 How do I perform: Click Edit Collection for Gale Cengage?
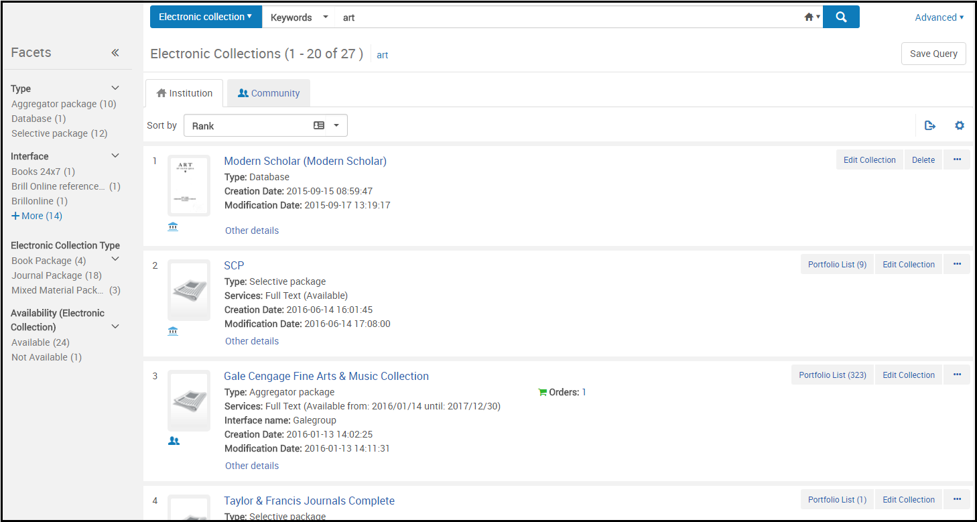pyautogui.click(x=909, y=375)
